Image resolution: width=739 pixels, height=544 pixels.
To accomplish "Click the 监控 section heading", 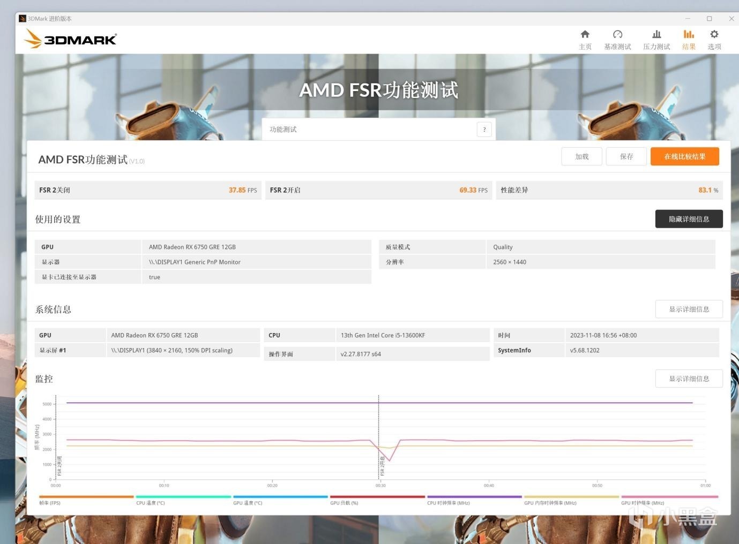I will (44, 379).
